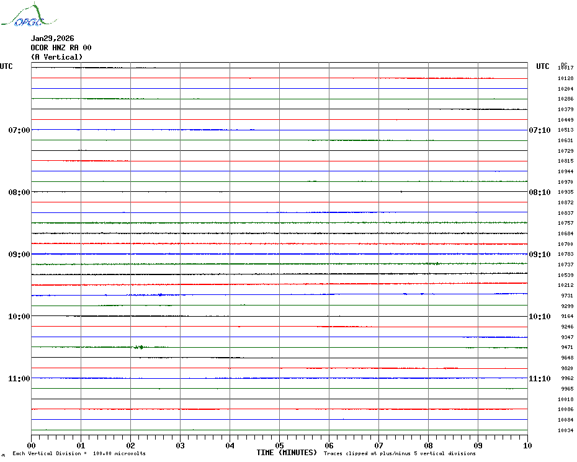Select the 09:00 marker on left axis
Image resolution: width=577 pixels, height=462 pixels.
[19, 255]
